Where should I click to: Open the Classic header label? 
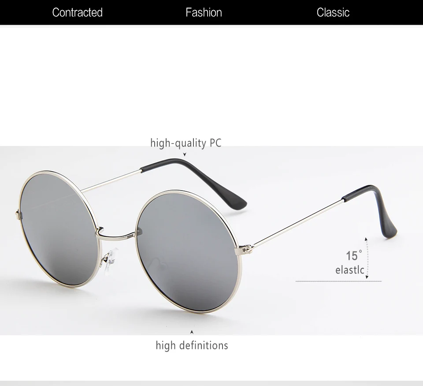(x=333, y=12)
